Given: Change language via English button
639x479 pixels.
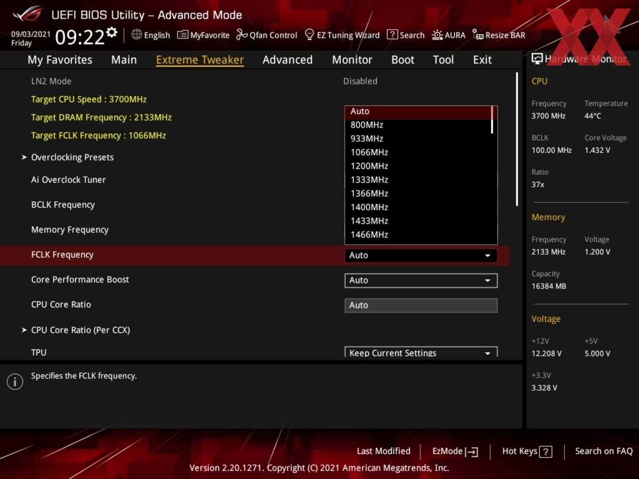Looking at the screenshot, I should pyautogui.click(x=150, y=35).
